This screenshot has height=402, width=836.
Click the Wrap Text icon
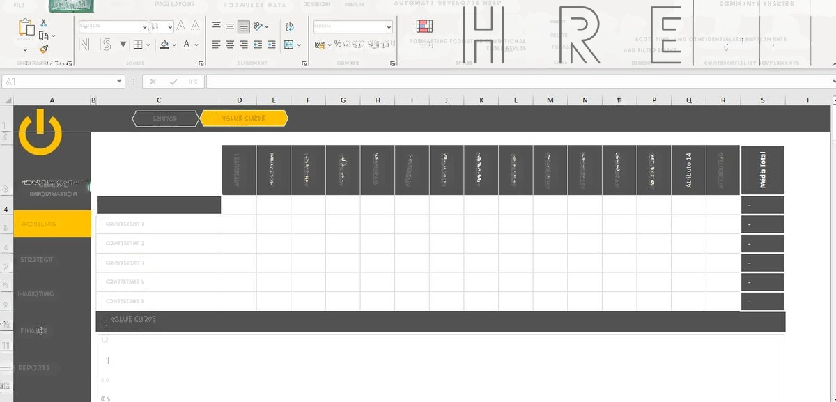click(x=290, y=26)
